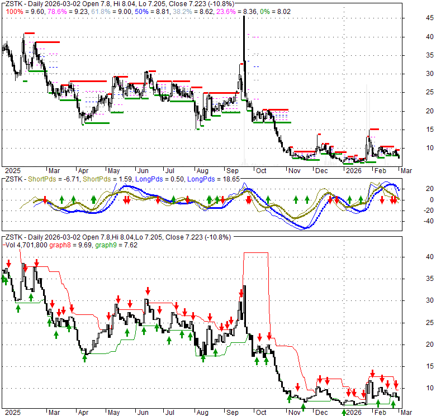
Task: Select '2026' on the top chart date axis
Action: pyautogui.click(x=353, y=171)
